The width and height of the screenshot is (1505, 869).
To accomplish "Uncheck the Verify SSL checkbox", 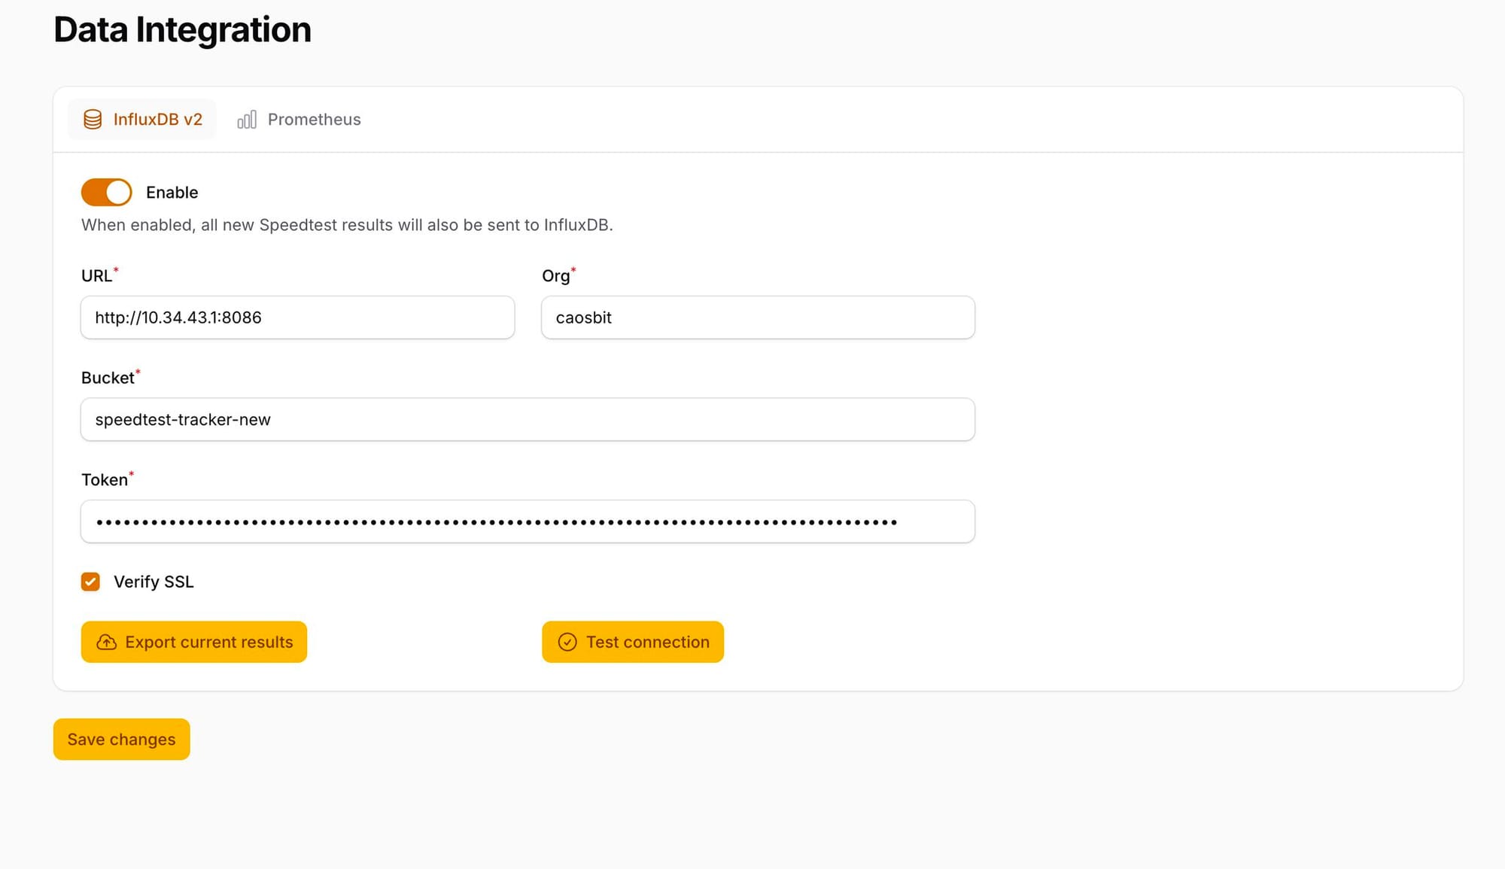I will tap(90, 582).
